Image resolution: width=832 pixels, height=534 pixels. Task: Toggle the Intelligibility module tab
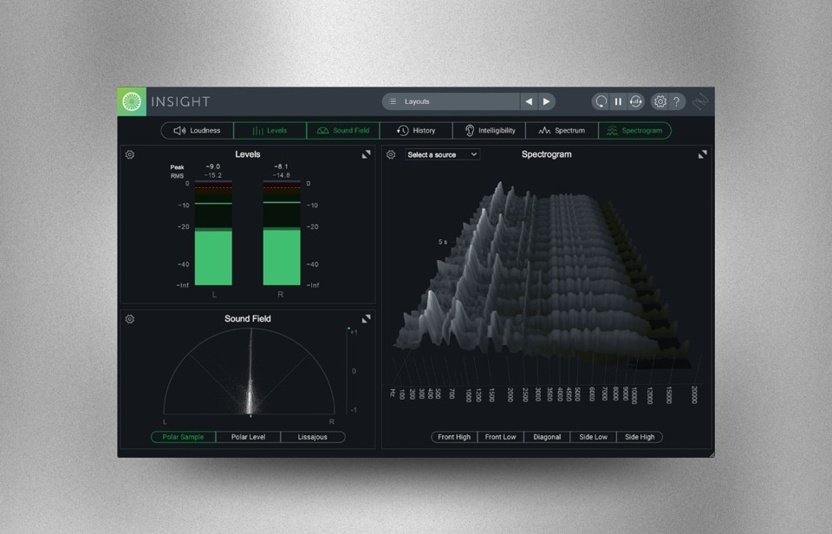(489, 131)
